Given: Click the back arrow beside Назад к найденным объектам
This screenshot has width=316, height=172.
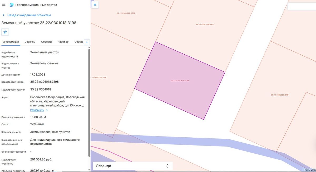Looking at the screenshot, I should pos(4,15).
